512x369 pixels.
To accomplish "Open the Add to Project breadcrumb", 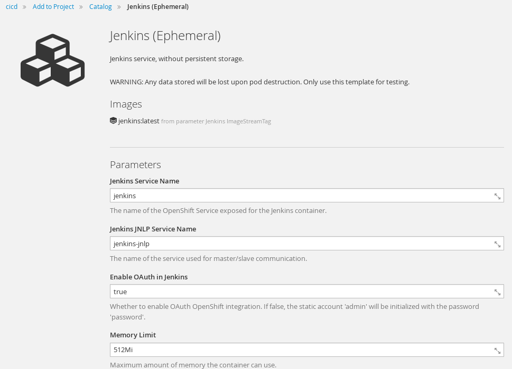I will click(x=53, y=6).
